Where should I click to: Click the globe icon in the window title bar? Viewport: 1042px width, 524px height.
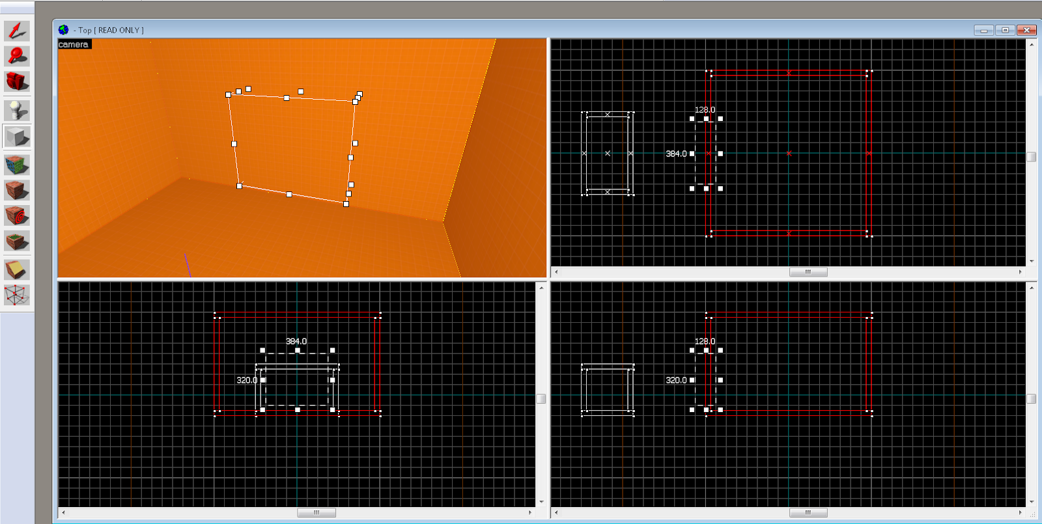[x=63, y=30]
